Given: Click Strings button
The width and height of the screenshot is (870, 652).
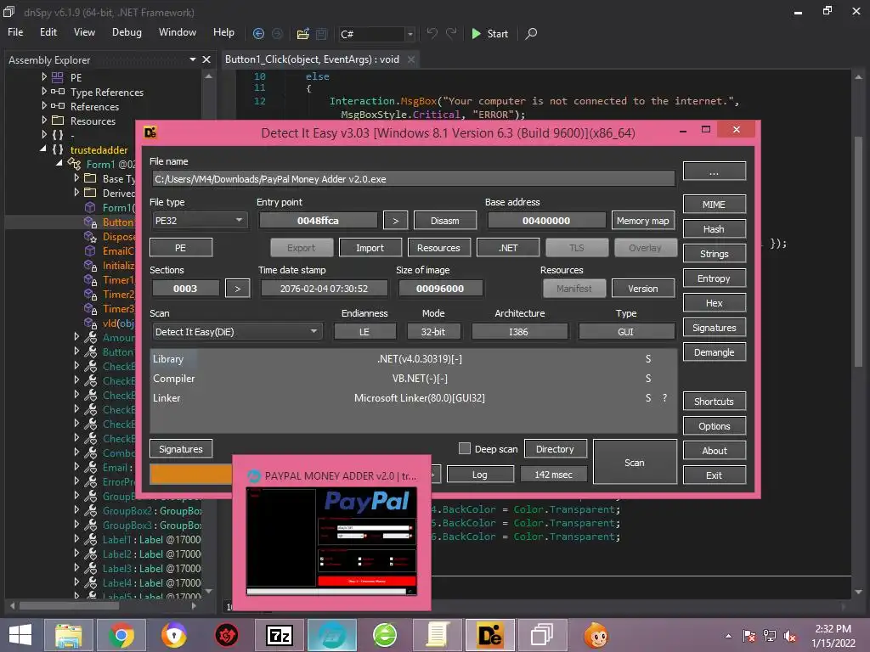Looking at the screenshot, I should click(x=714, y=253).
